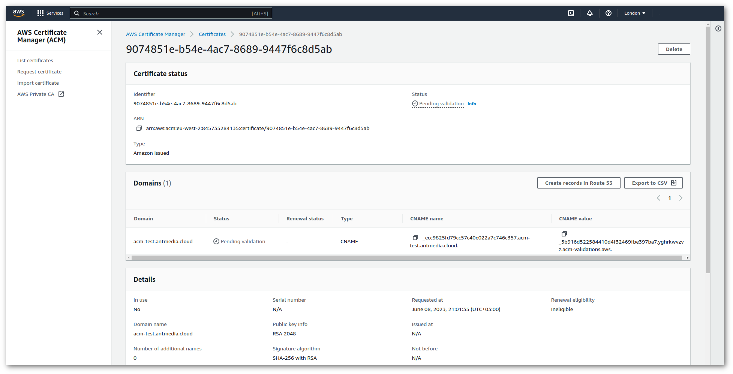The width and height of the screenshot is (733, 374).
Task: Click the identifier value under Identifier
Action: coord(185,103)
